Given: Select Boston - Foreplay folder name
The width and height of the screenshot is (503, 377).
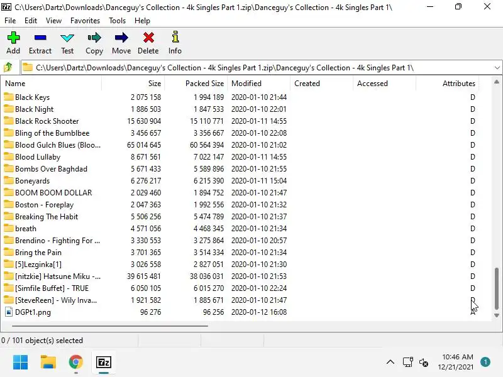Looking at the screenshot, I should click(44, 205).
